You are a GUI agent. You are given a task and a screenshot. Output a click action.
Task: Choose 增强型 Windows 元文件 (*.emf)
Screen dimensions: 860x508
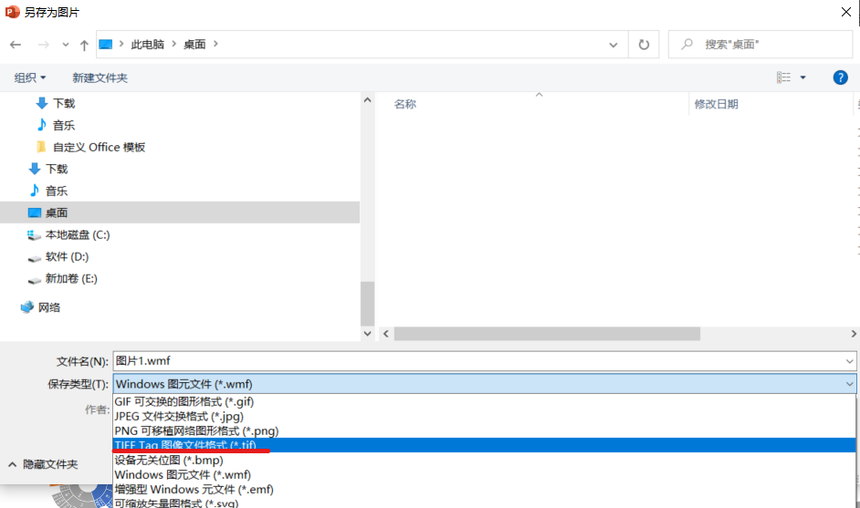pos(484,490)
